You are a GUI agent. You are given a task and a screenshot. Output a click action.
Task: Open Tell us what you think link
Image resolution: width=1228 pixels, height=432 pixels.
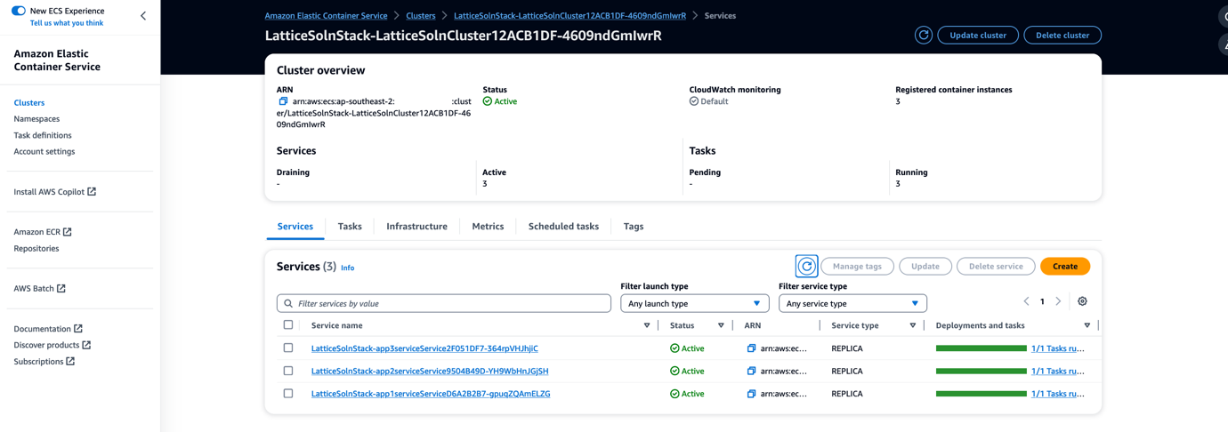coord(67,23)
